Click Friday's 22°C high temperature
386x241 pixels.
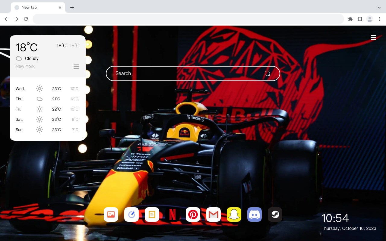56,109
